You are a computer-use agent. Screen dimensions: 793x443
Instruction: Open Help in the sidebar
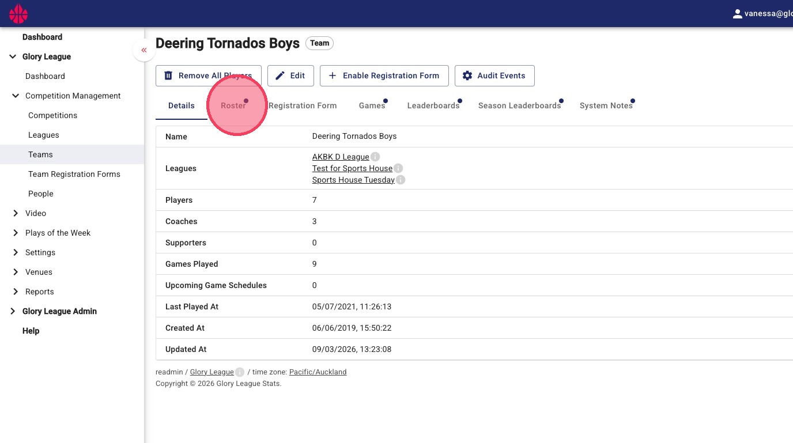pos(31,331)
